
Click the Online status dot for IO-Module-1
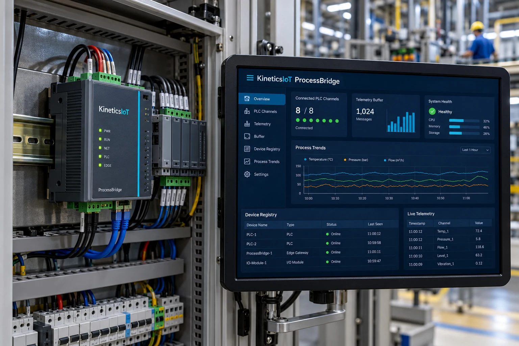click(327, 262)
